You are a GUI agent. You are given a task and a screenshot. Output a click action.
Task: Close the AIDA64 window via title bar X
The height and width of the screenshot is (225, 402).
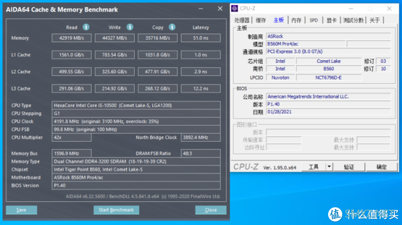[220, 9]
